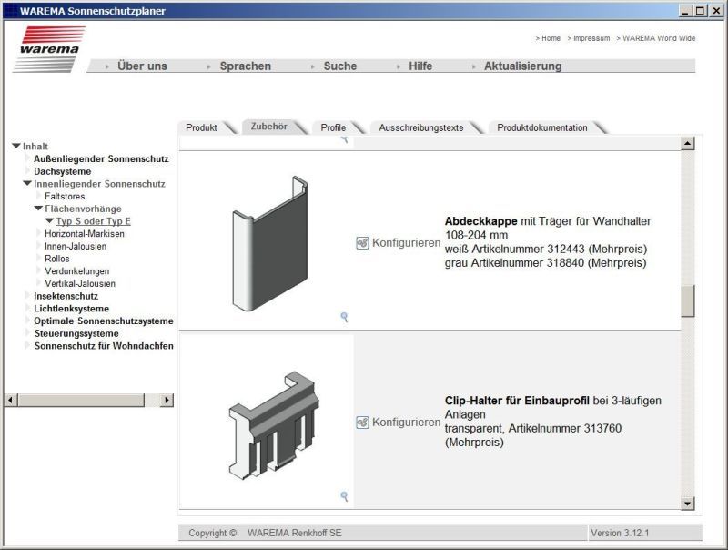
Task: Select Lichtlenksysteme in the tree
Action: click(72, 309)
